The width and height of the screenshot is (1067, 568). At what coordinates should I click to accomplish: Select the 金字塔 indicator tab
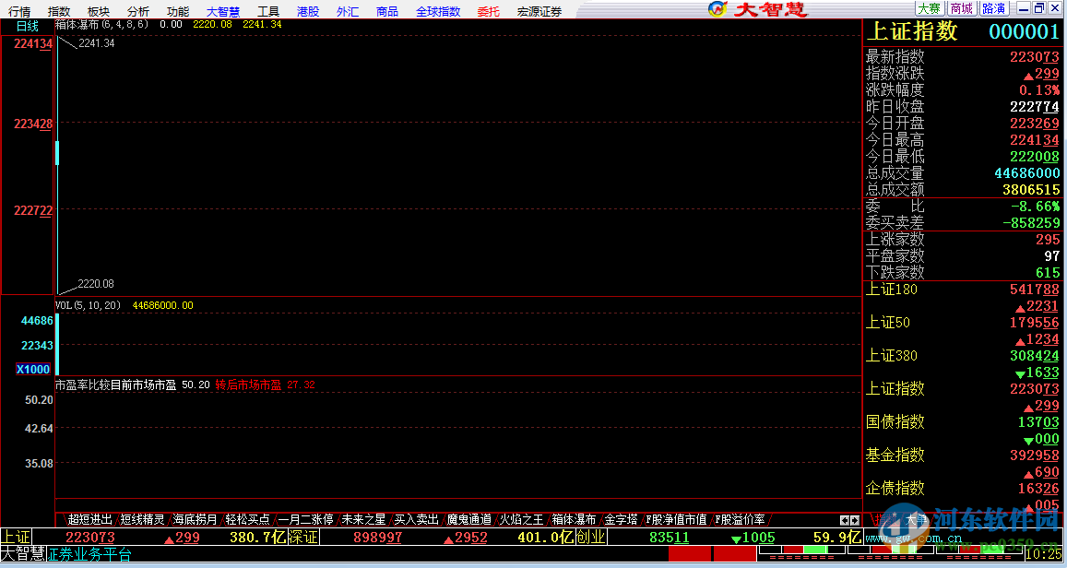pyautogui.click(x=622, y=519)
